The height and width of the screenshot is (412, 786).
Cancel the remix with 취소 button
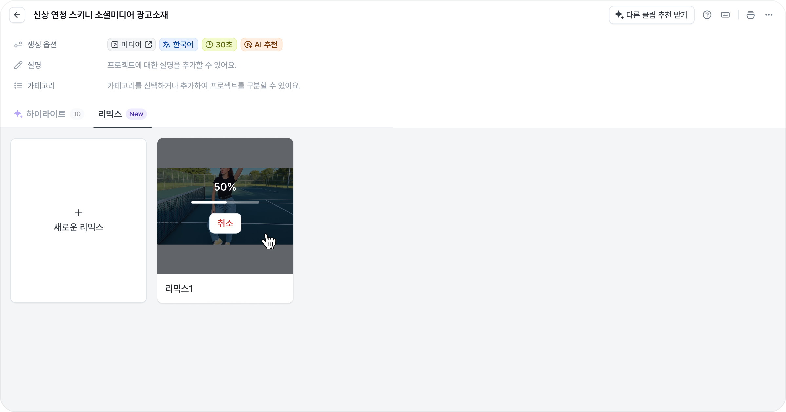(225, 223)
